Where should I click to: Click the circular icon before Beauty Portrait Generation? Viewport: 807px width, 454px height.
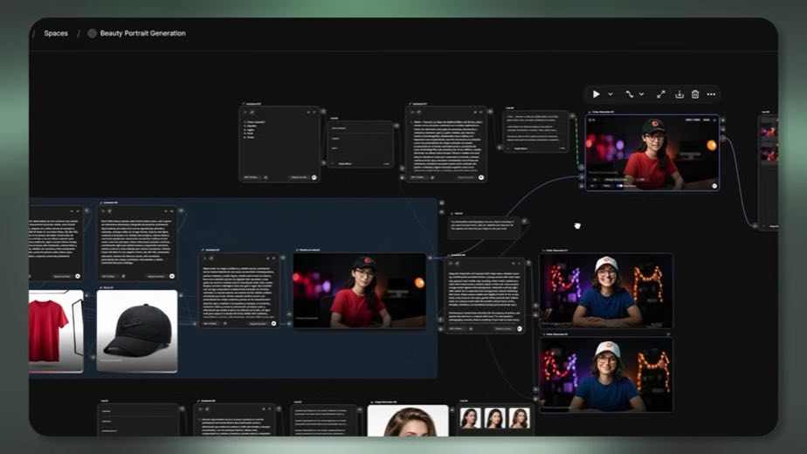92,33
